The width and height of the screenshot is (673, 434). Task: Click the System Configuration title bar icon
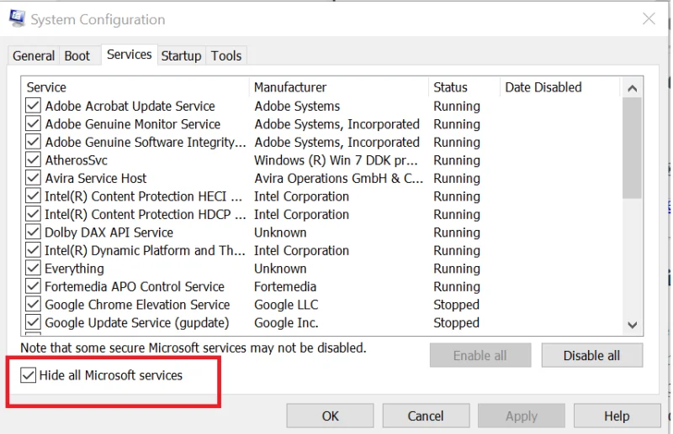17,18
